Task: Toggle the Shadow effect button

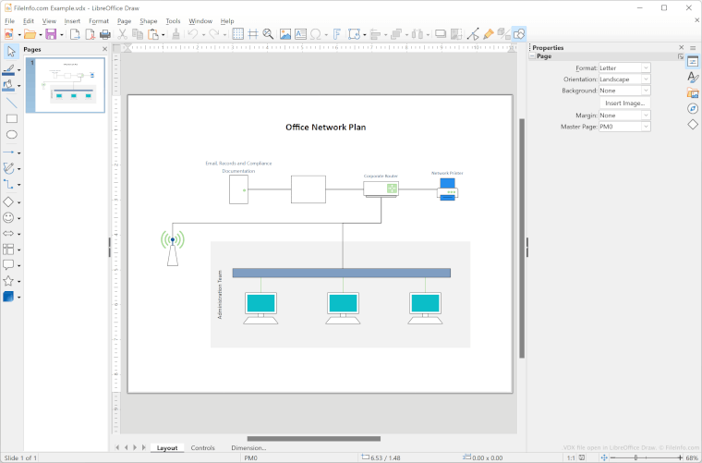Action: [441, 34]
